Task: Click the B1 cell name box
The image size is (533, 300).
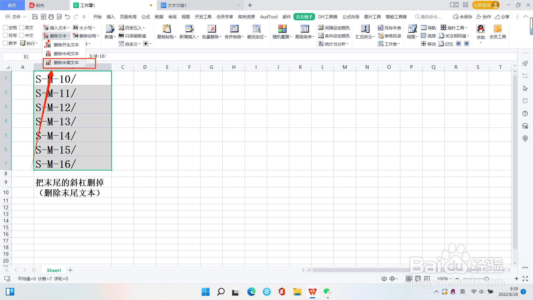Action: coord(26,57)
